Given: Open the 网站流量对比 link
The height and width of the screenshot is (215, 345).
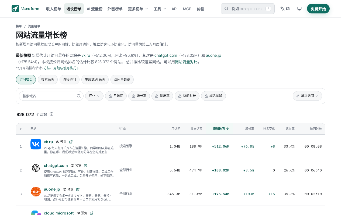Looking at the screenshot, I should 186,62.
